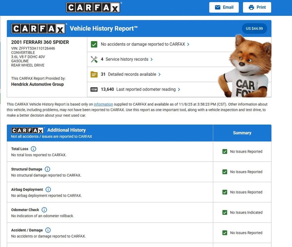Click the 'Accident / Damage' row label
The height and width of the screenshot is (247, 292).
tap(27, 230)
